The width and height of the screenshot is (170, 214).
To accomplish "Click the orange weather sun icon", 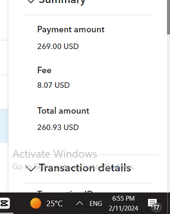I will tap(36, 203).
